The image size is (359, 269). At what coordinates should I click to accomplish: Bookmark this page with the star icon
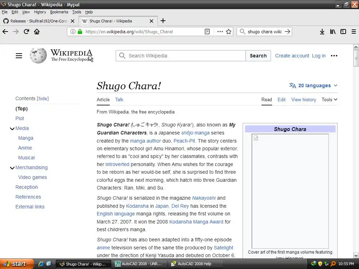pyautogui.click(x=229, y=32)
